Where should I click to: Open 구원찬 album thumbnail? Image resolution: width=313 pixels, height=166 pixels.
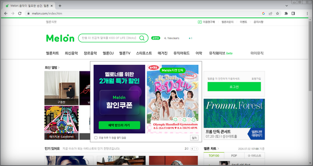click(62, 88)
